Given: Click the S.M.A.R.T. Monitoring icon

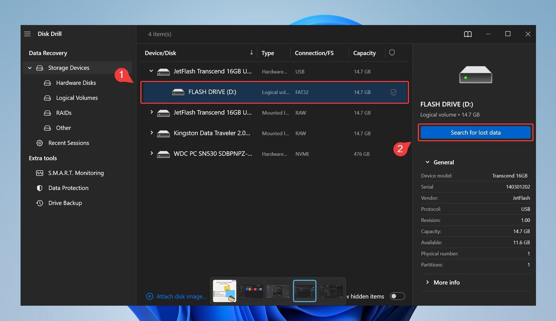Looking at the screenshot, I should [x=39, y=173].
